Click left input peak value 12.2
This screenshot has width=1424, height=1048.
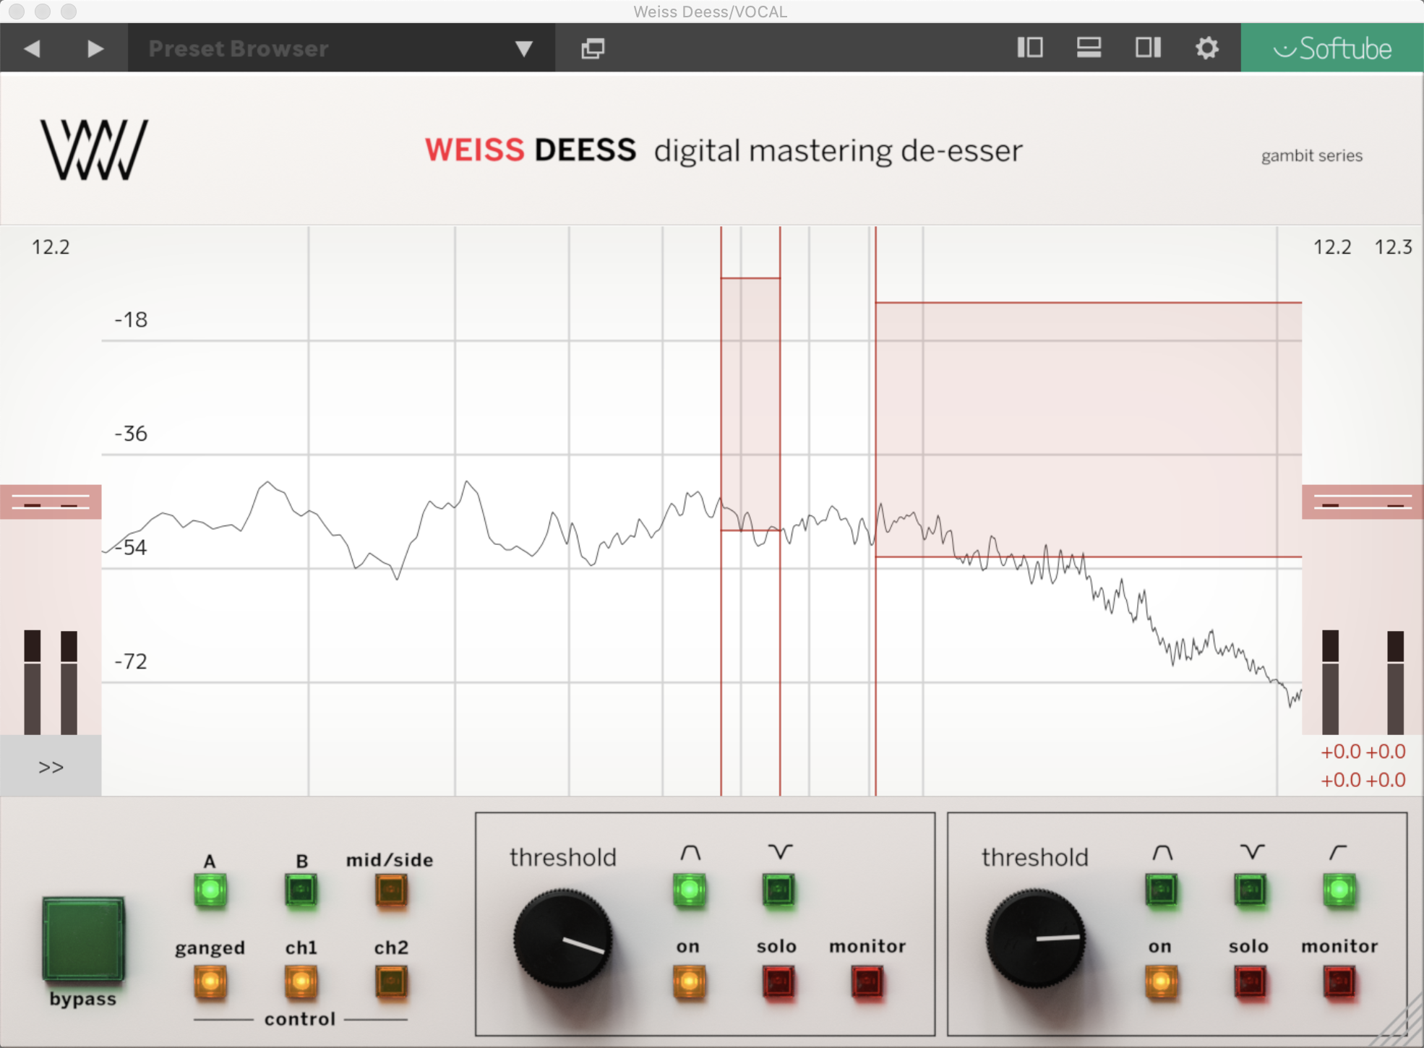(x=51, y=247)
